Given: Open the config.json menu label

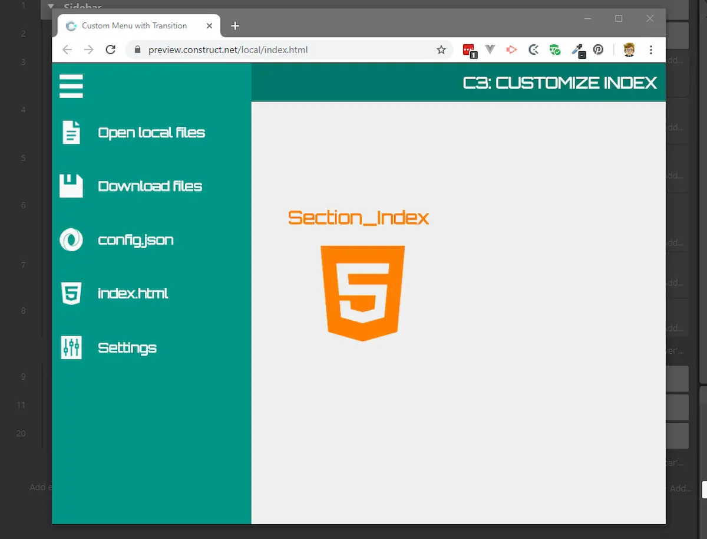Looking at the screenshot, I should click(136, 240).
